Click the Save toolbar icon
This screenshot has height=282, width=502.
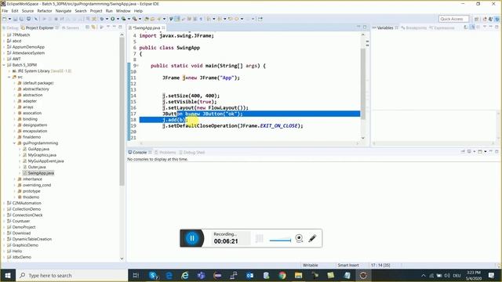click(x=16, y=19)
